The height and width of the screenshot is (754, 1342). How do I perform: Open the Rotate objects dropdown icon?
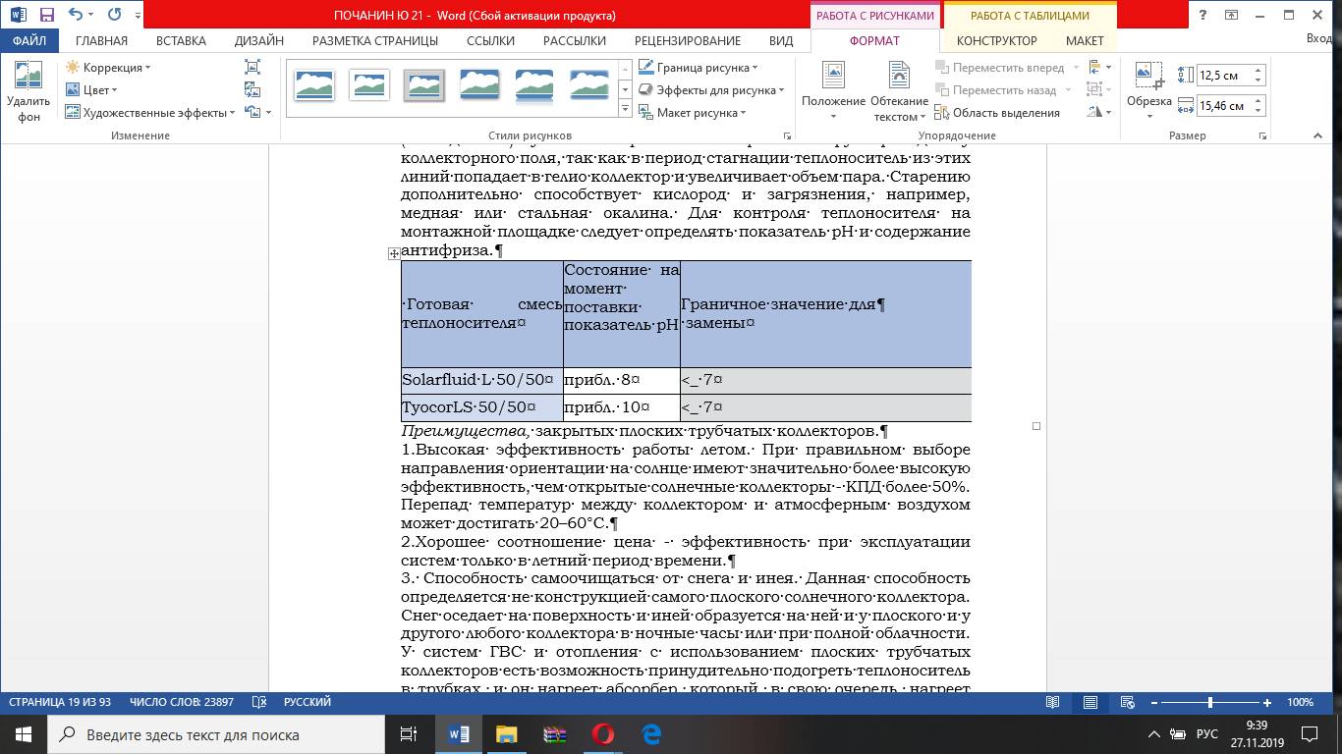(x=1099, y=113)
